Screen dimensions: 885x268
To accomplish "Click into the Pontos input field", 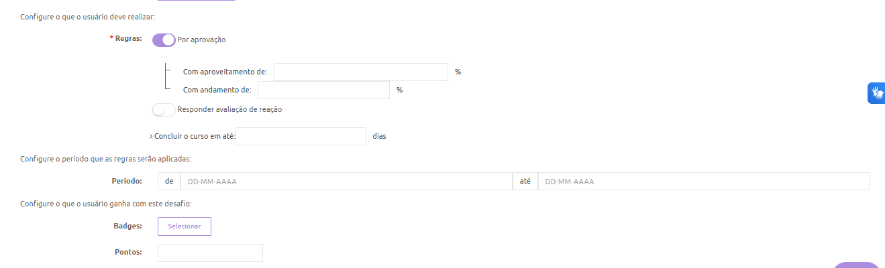I will 210,253.
